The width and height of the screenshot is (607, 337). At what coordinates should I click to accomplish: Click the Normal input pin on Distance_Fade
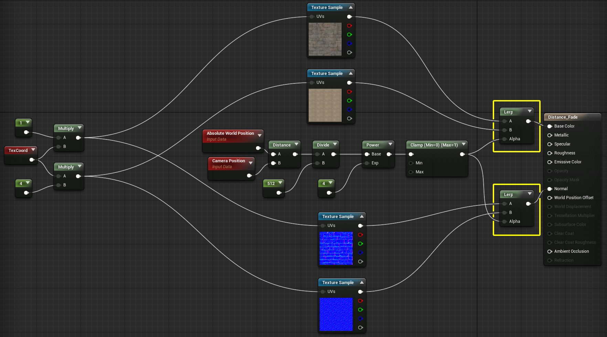click(x=550, y=189)
